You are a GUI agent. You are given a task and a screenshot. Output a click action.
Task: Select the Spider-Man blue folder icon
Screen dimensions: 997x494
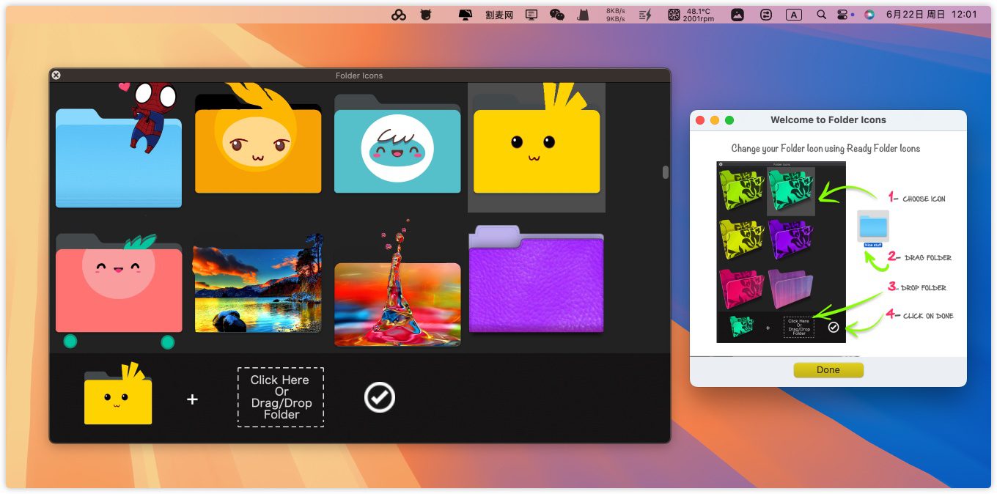[119, 147]
